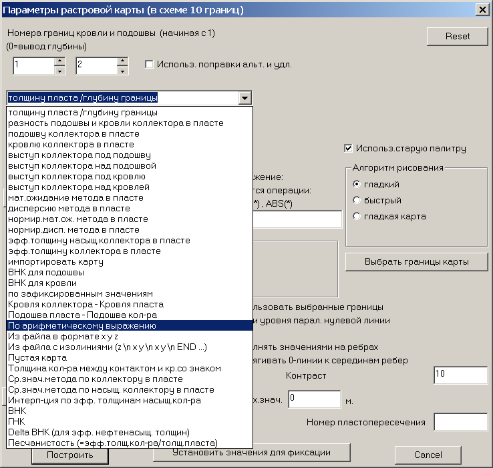Click the second boundary number field with 2
This screenshot has height=468, width=493.
[x=97, y=66]
